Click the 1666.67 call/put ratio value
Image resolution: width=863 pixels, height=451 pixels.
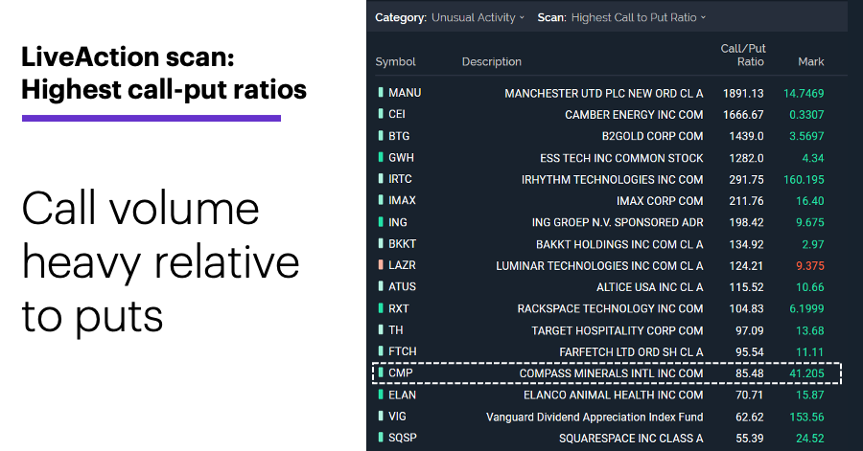pos(743,115)
